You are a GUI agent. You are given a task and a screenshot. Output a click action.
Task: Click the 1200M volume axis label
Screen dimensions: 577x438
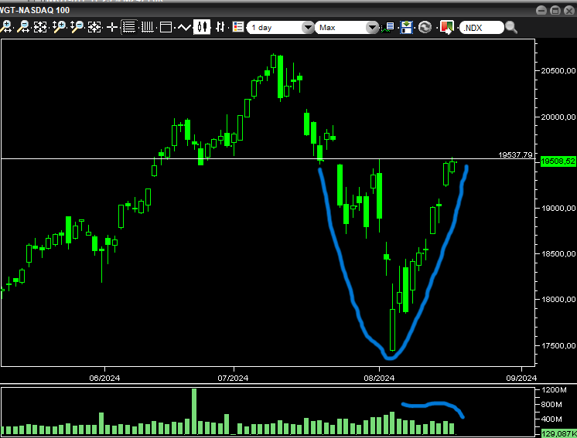pyautogui.click(x=554, y=389)
